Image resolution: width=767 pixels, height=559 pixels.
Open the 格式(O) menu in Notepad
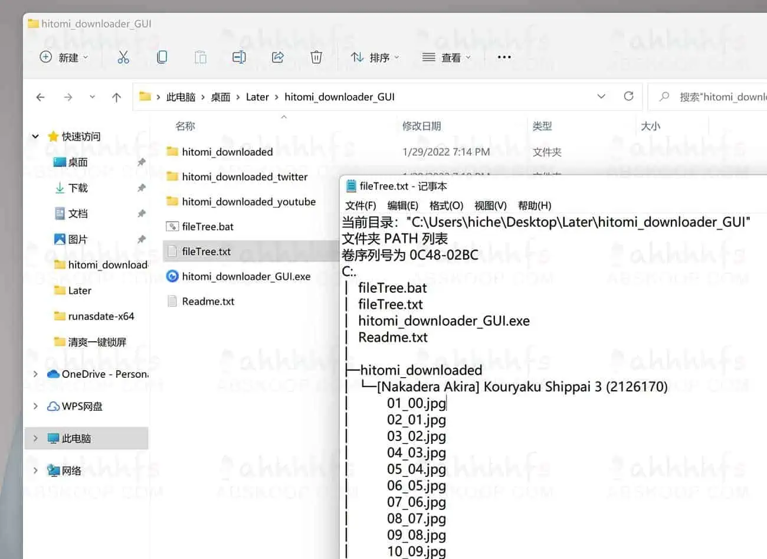pos(447,205)
